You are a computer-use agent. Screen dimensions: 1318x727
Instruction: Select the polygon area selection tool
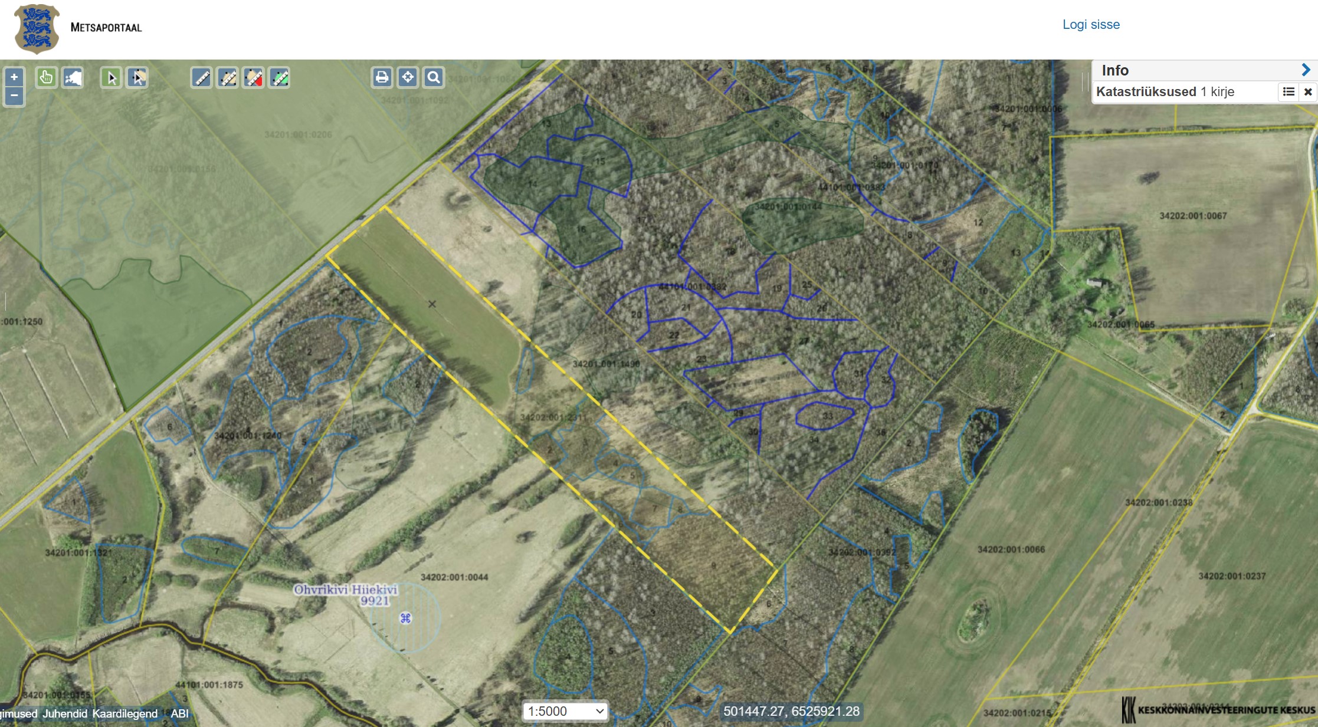[x=137, y=77]
